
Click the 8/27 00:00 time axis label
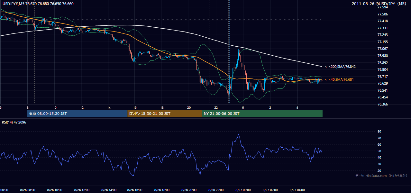coord(243,190)
